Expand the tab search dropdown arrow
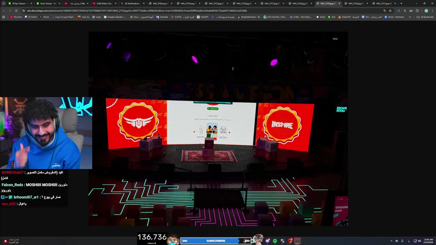Image resolution: width=436 pixels, height=245 pixels. point(3,3)
